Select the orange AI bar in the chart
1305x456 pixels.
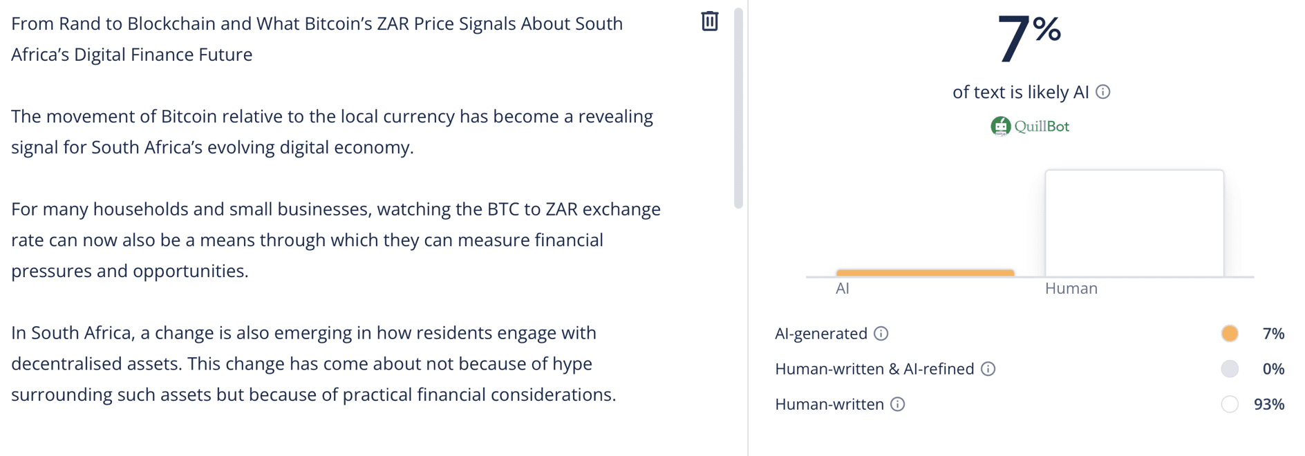pos(925,272)
